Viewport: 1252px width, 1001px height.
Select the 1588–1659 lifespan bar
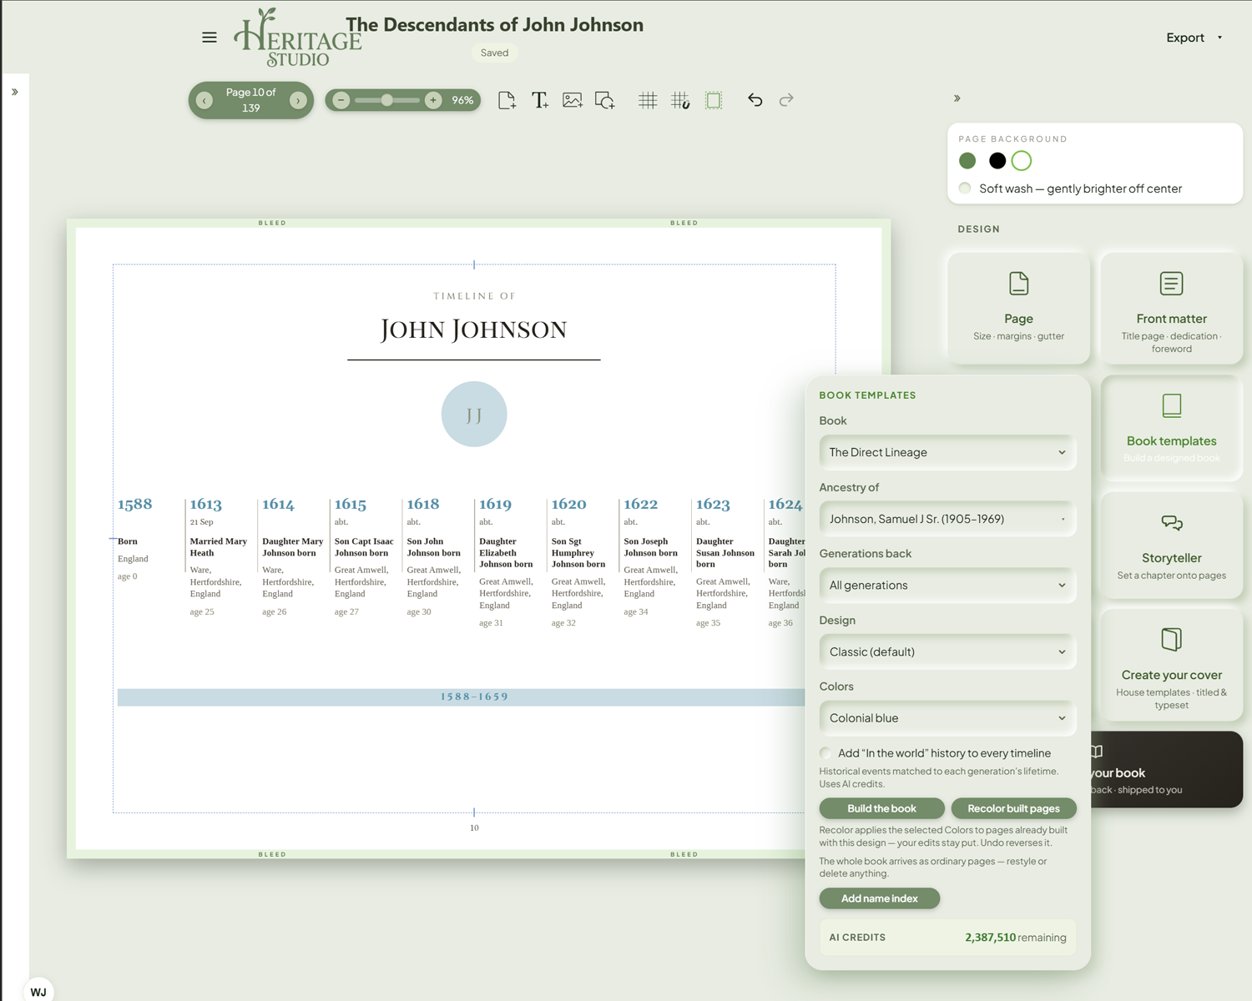tap(462, 697)
